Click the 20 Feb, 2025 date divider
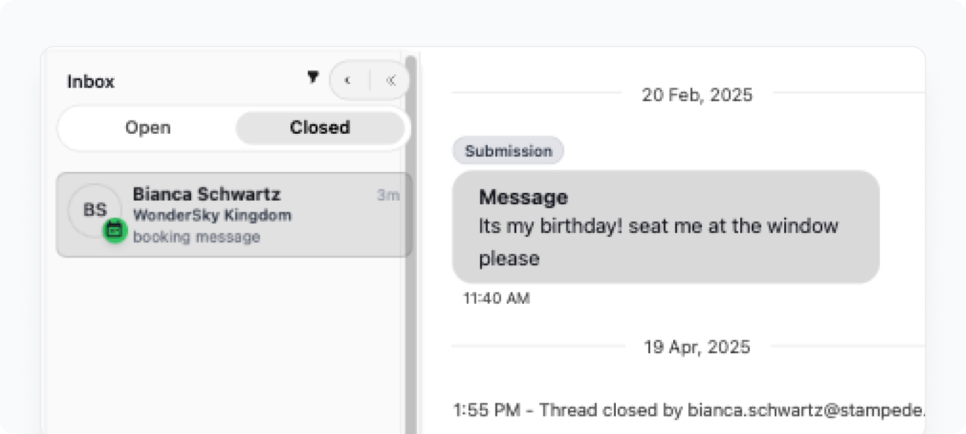The height and width of the screenshot is (434, 966). (x=697, y=95)
